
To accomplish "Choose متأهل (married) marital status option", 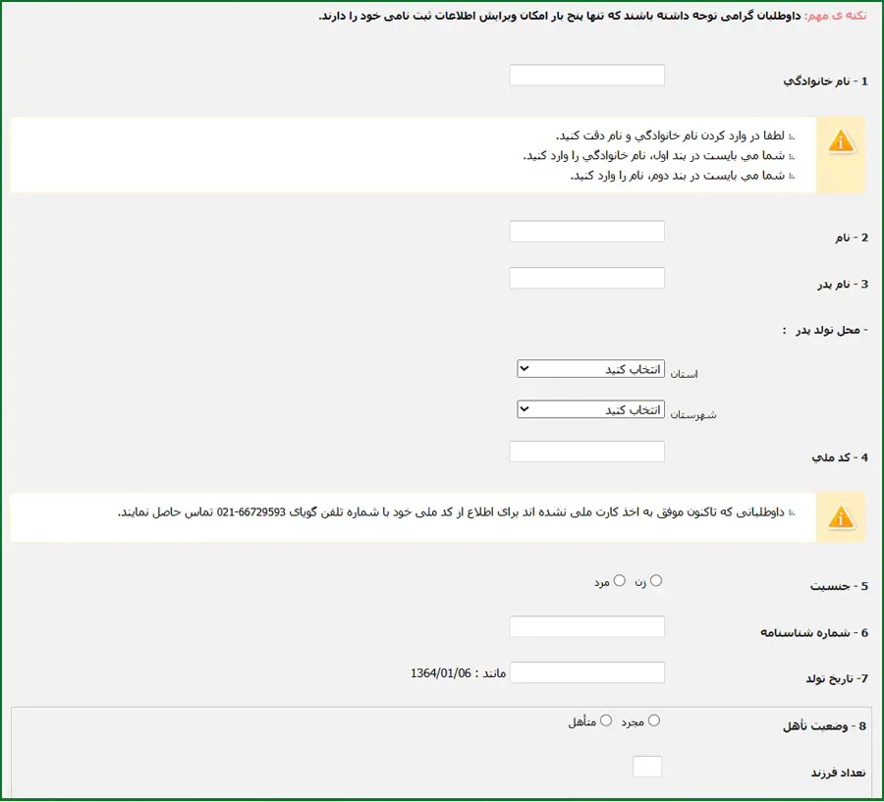I will click(606, 721).
